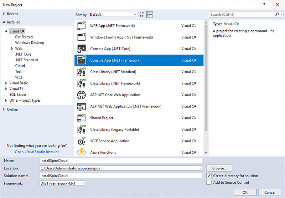Select Cloud category
The image size is (285, 198).
pos(20,66)
